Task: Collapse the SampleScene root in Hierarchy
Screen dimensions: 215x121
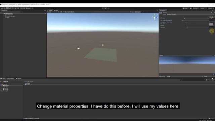Action: (x=3, y=13)
